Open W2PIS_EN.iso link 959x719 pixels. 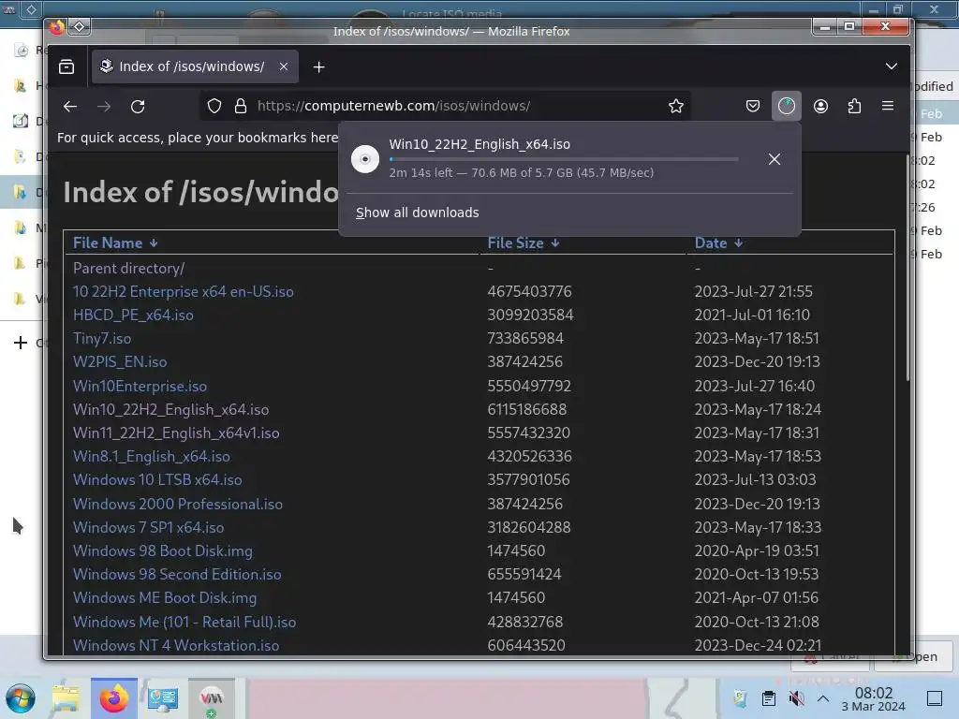120,362
